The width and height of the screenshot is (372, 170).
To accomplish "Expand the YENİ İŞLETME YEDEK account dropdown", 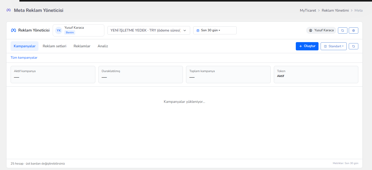I will click(x=149, y=30).
